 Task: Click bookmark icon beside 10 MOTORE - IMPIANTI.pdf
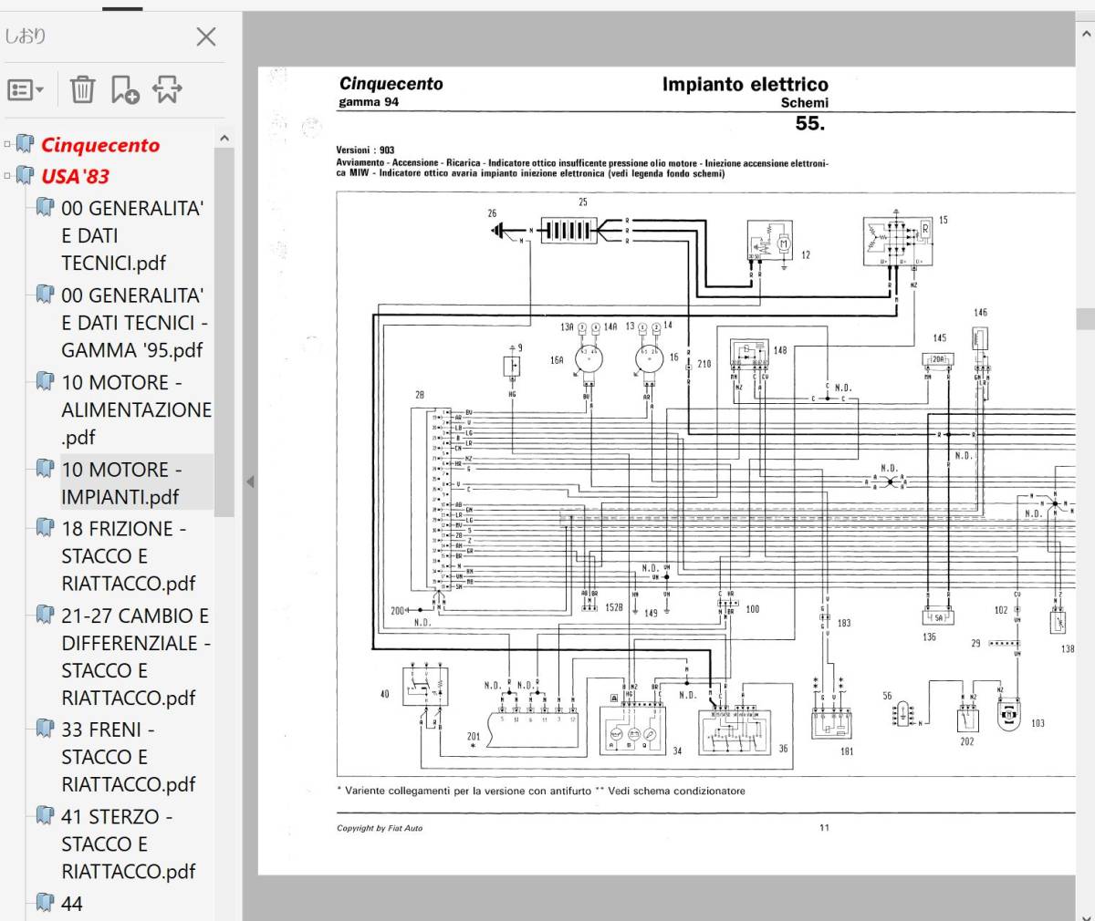tap(45, 469)
